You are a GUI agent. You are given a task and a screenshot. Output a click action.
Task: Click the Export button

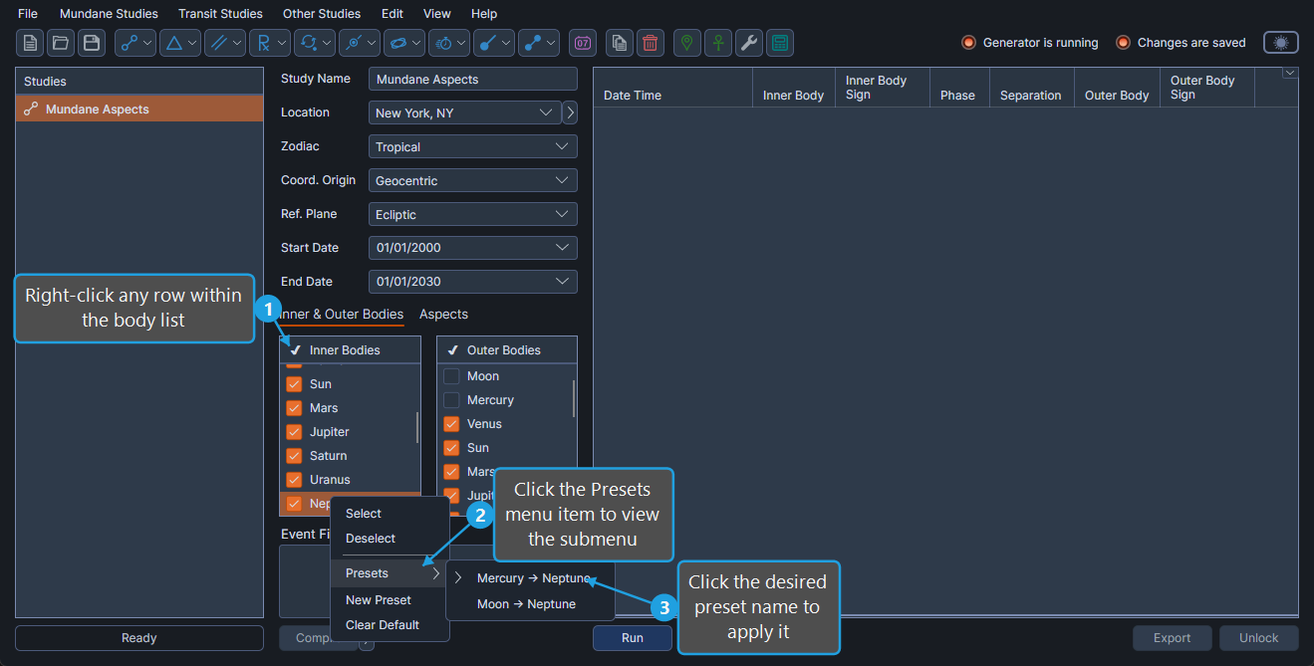tap(1173, 638)
